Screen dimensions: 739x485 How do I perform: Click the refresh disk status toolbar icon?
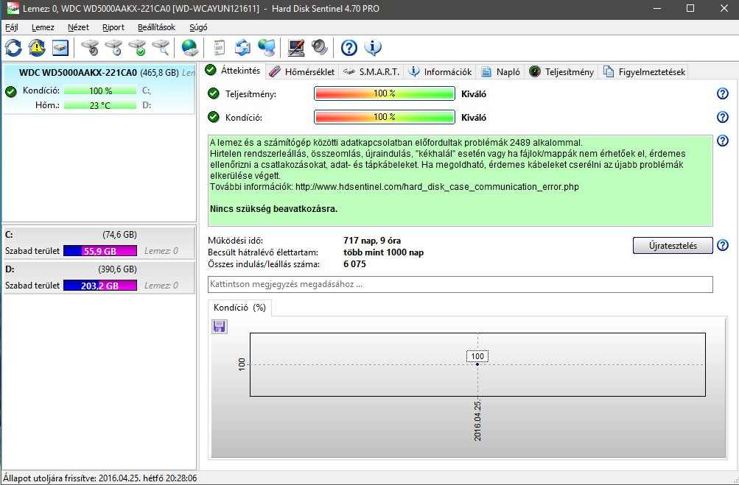(13, 48)
